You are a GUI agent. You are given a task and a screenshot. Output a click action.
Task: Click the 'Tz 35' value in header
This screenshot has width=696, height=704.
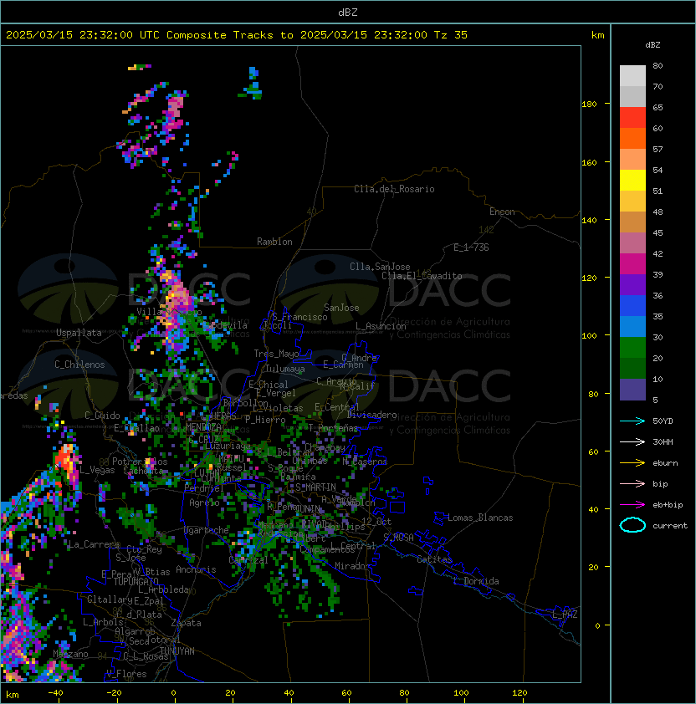[x=451, y=35]
